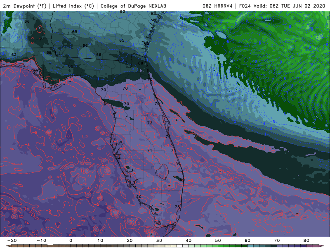Screen dimensions: 330x248
Task: Select the 'F024' forecast hour text
Action: point(245,6)
